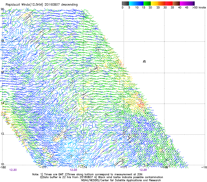Click the red 30-35 knots legend segment

pos(169,3)
